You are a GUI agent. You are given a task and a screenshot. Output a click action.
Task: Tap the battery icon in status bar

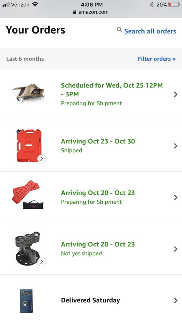pyautogui.click(x=174, y=4)
